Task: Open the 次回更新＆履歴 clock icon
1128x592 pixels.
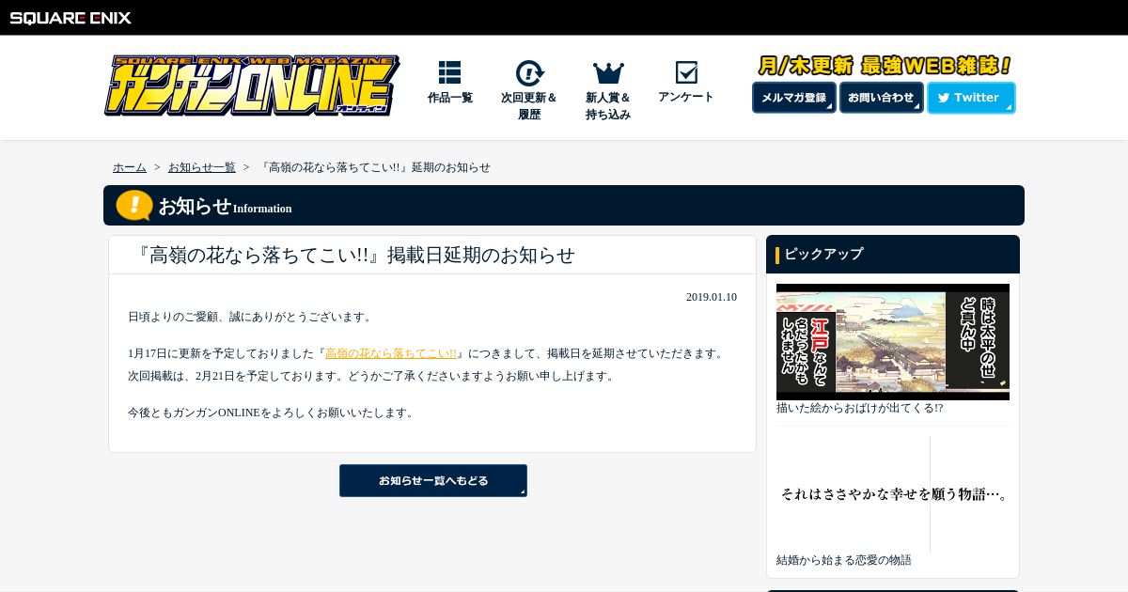Action: (529, 73)
